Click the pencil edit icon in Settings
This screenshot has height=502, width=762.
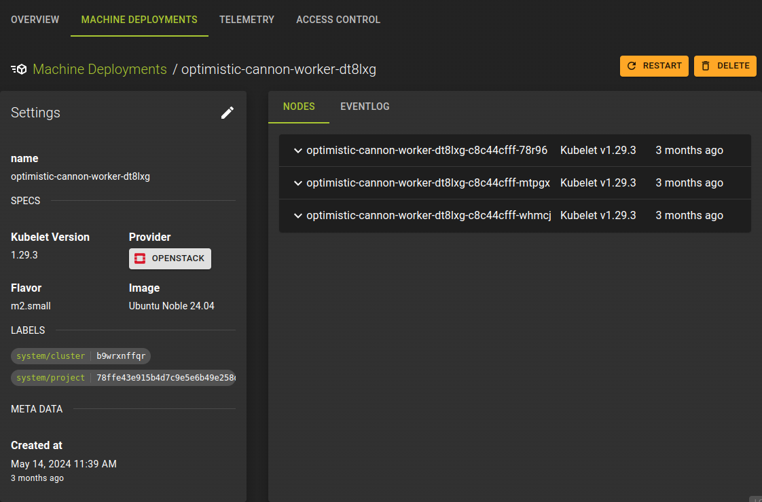(x=228, y=113)
